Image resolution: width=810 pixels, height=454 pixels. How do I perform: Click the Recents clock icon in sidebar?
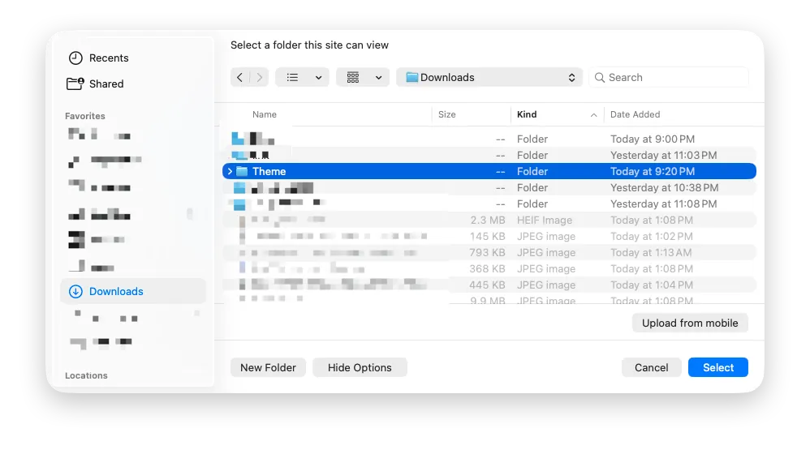click(x=75, y=58)
